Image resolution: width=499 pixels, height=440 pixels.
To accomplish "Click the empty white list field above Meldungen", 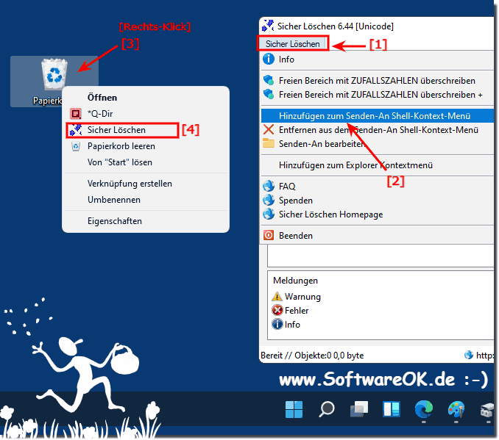I will tap(381, 256).
